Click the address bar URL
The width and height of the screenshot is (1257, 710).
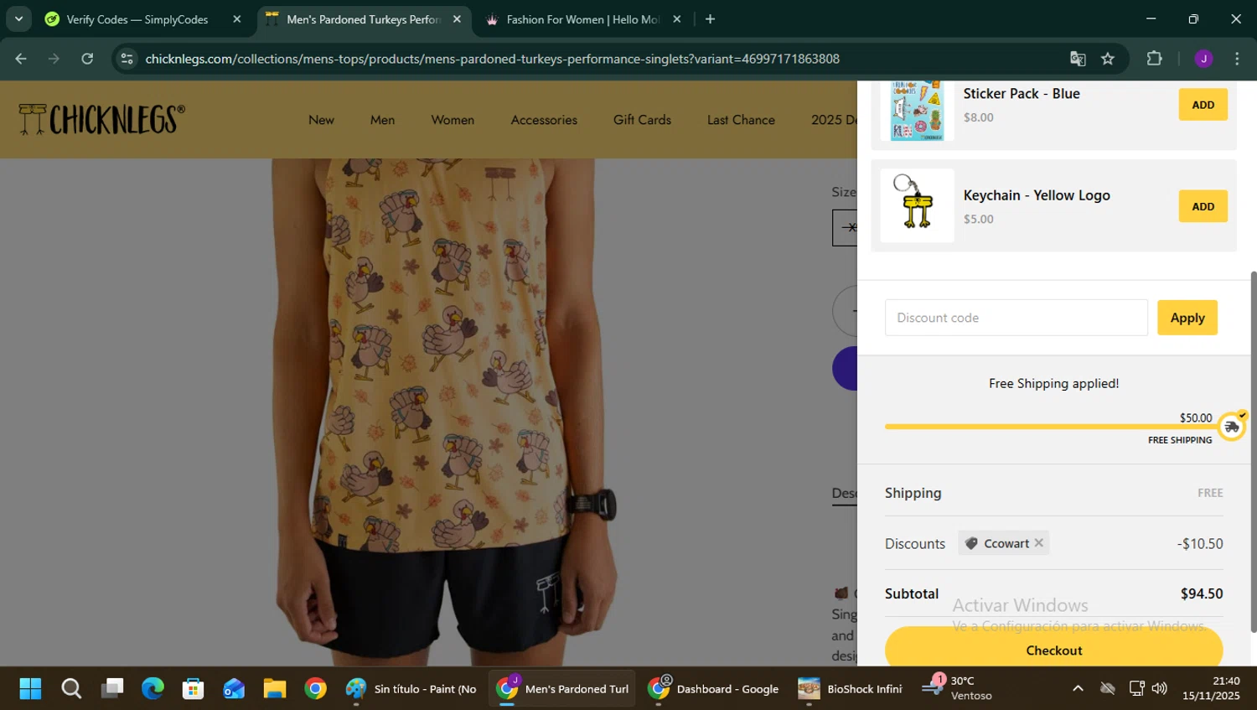(492, 59)
